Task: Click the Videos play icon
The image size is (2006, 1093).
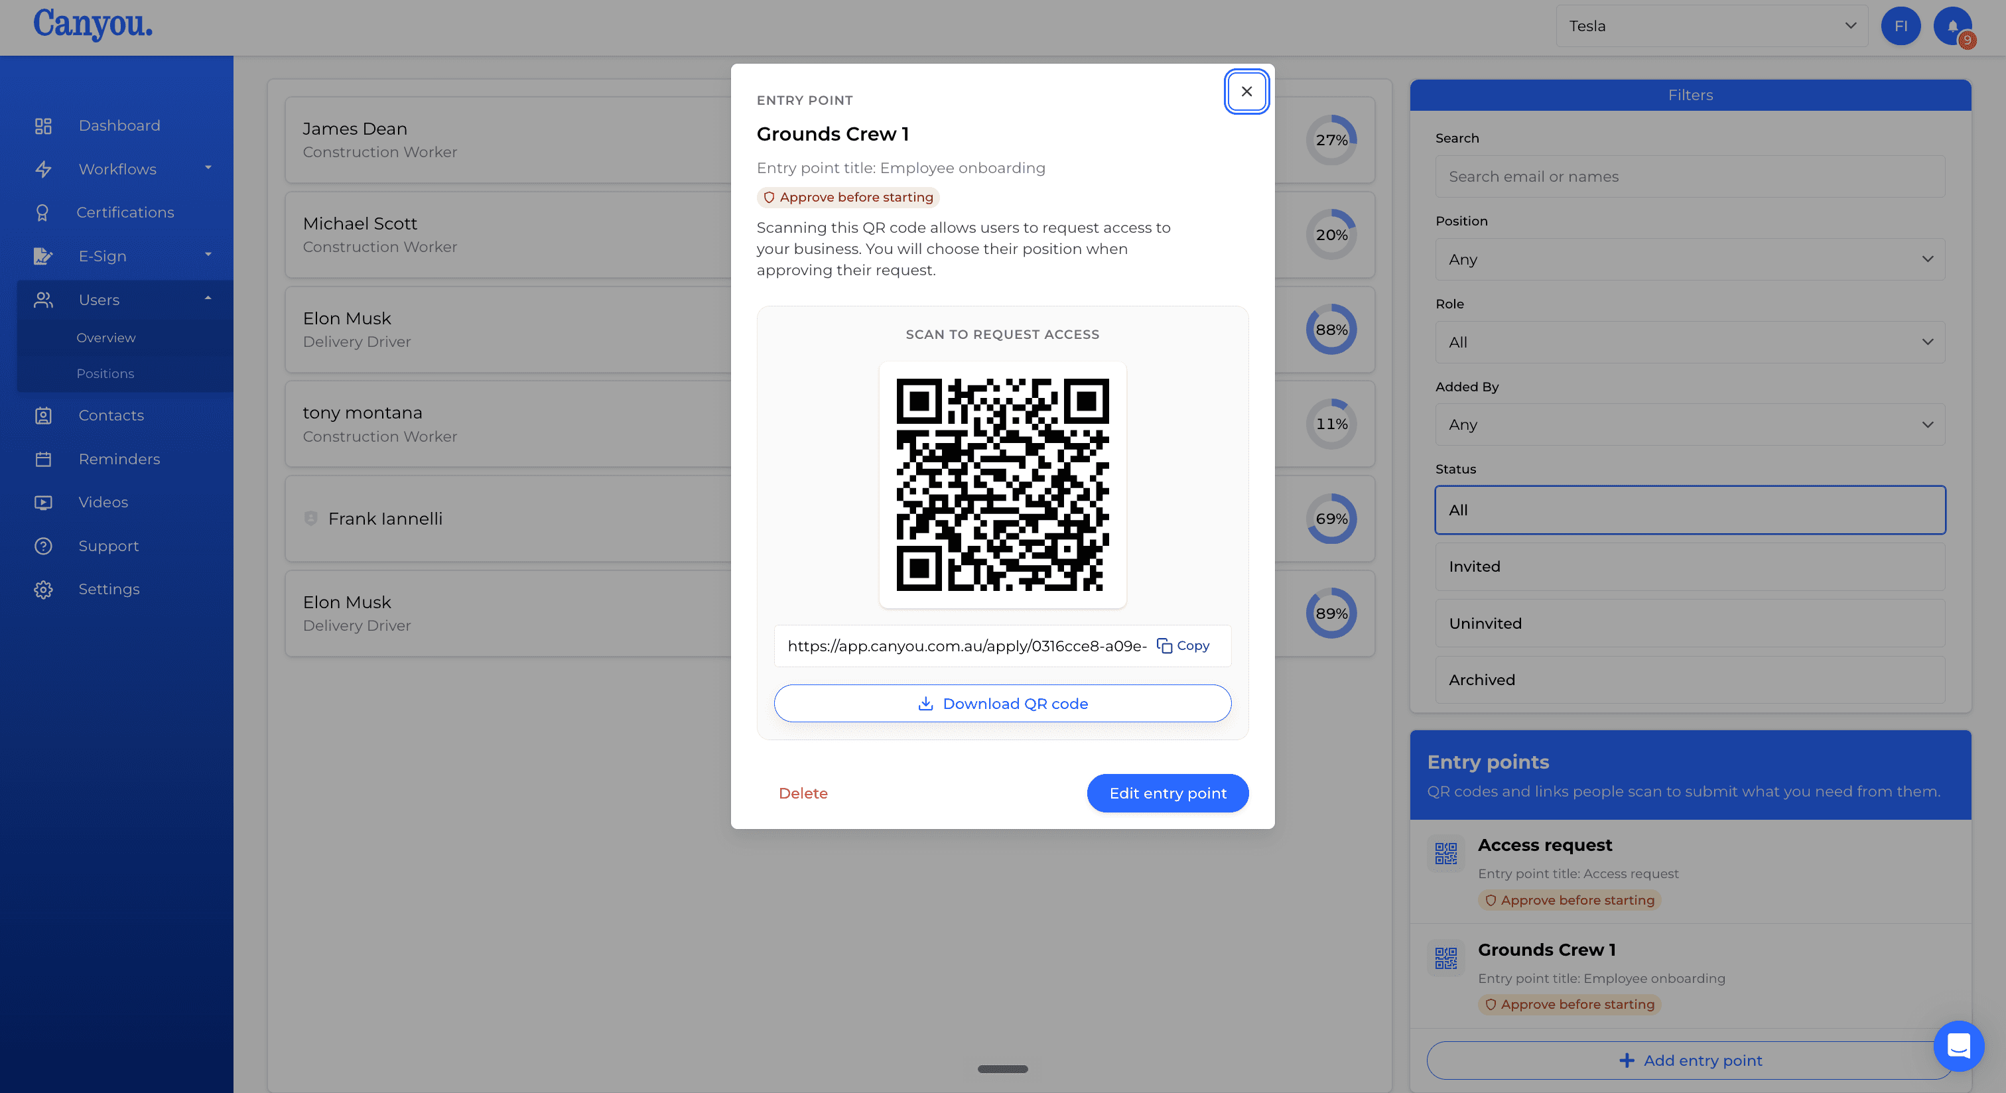Action: (43, 502)
